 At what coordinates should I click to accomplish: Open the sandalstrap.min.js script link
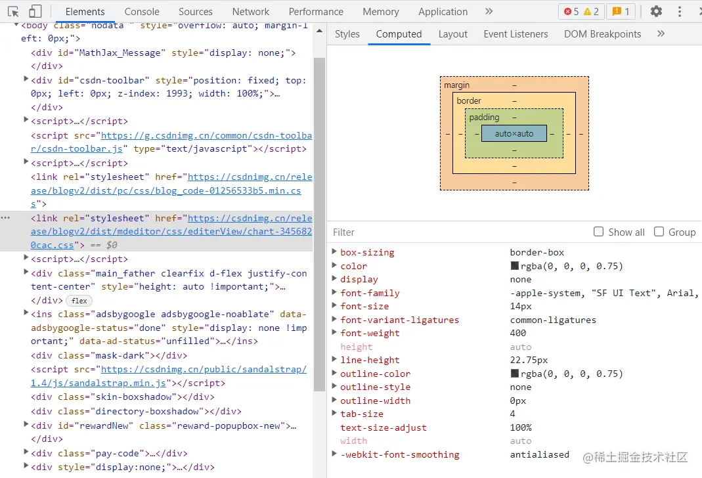click(168, 376)
